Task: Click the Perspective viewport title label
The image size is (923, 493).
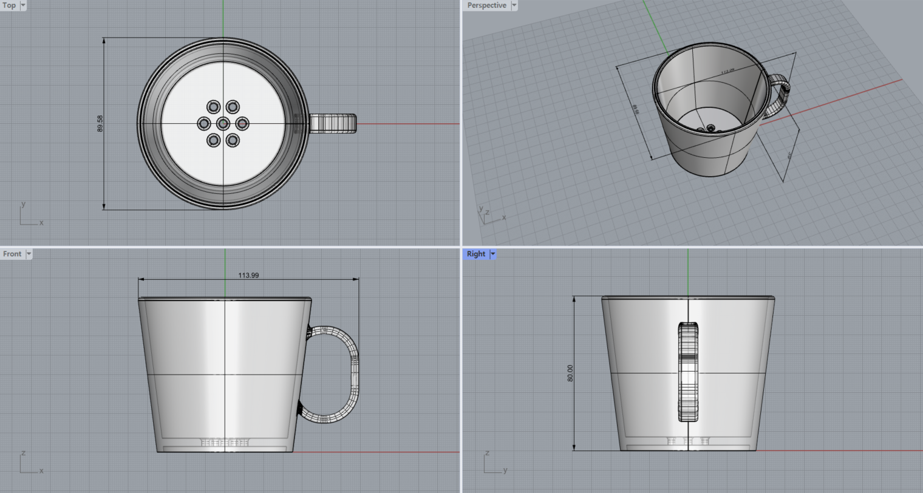Action: [486, 5]
